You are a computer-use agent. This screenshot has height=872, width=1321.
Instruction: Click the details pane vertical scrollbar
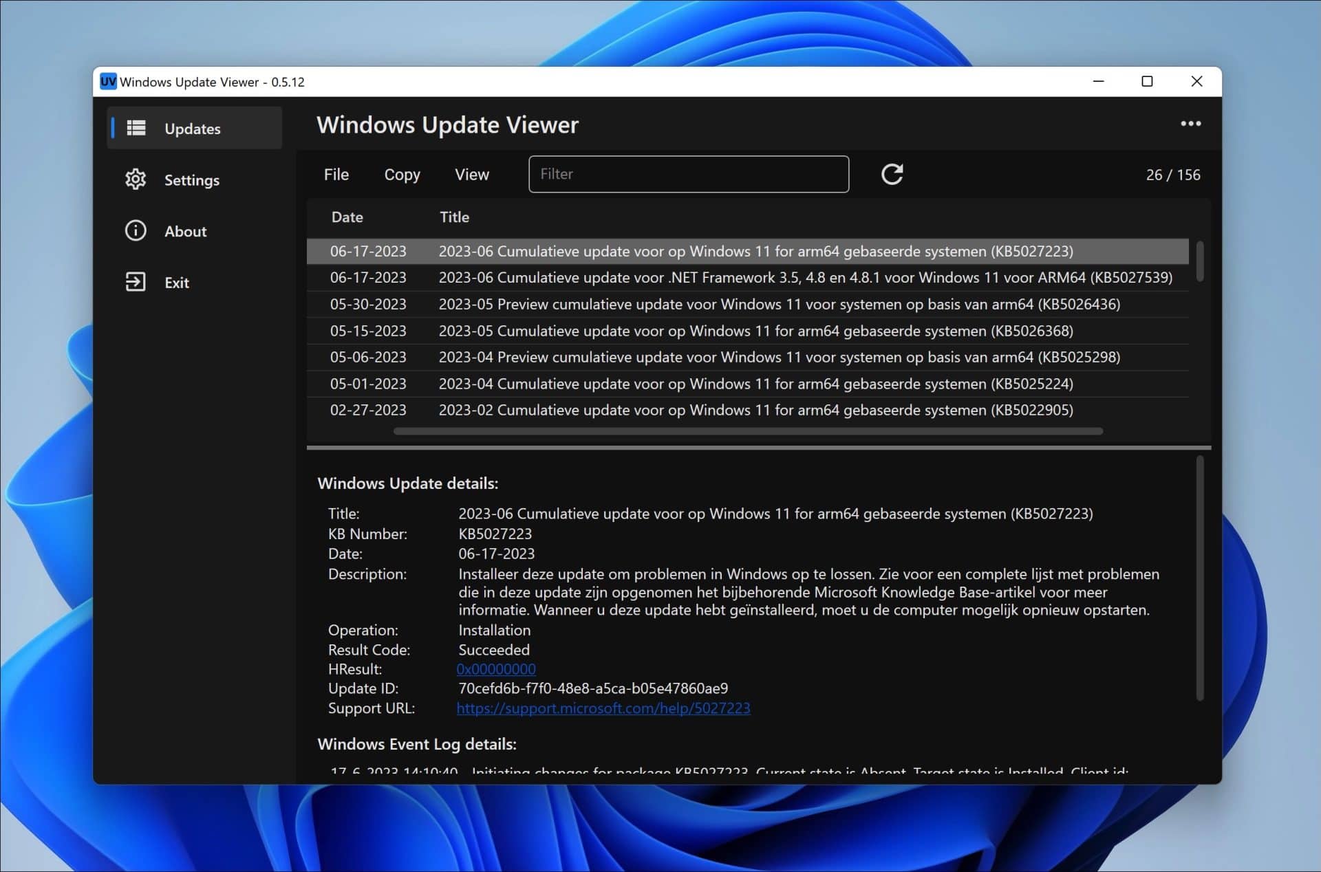1200,578
